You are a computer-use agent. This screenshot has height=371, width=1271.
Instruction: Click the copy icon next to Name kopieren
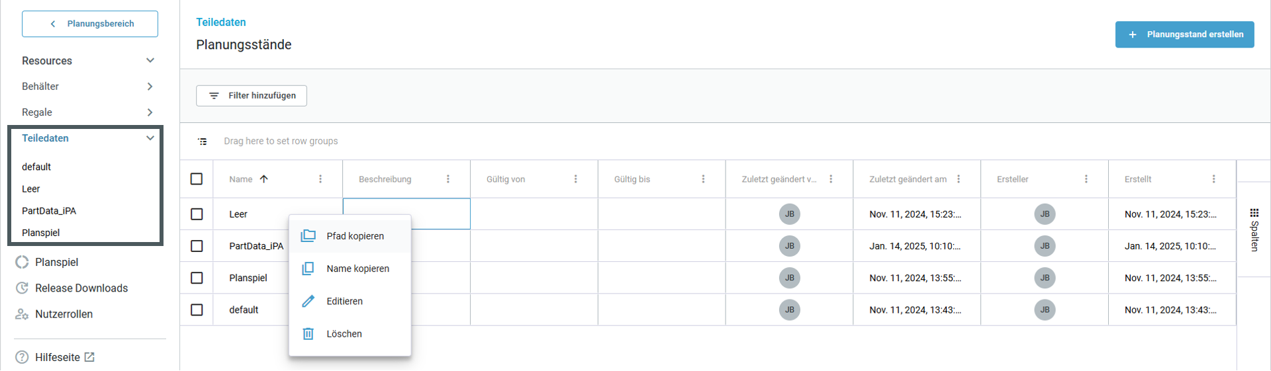(x=308, y=268)
